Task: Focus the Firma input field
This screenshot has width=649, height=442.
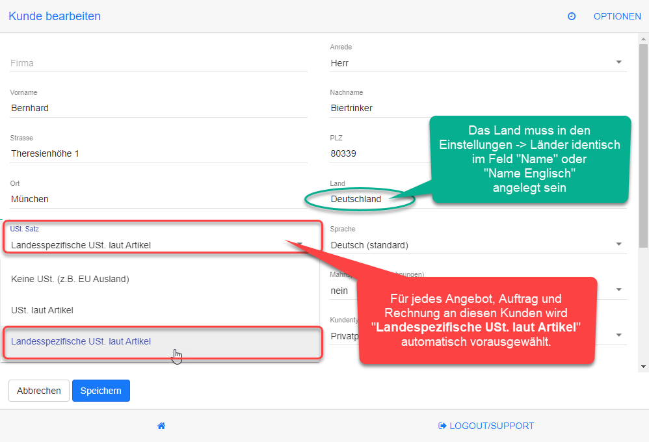Action: coord(159,63)
